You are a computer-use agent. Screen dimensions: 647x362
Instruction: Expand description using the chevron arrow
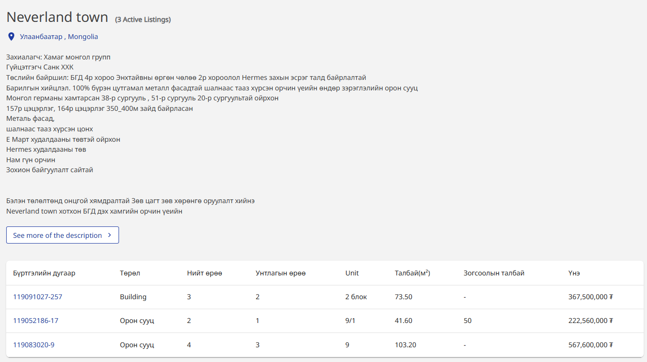109,235
